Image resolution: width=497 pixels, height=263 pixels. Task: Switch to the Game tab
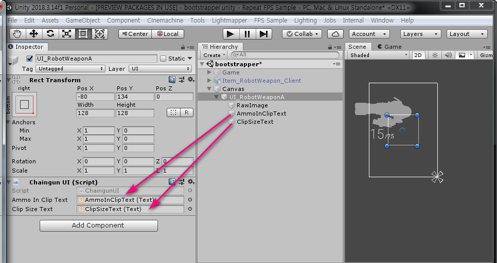[389, 47]
